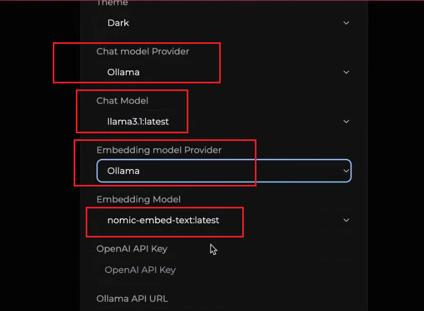Click the chevron arrow on the Theme dropdown
Screen dimensions: 424x311
tap(346, 23)
